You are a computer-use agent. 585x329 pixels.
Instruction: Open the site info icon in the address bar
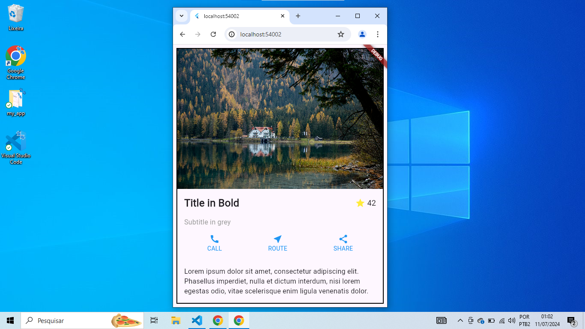coord(231,34)
